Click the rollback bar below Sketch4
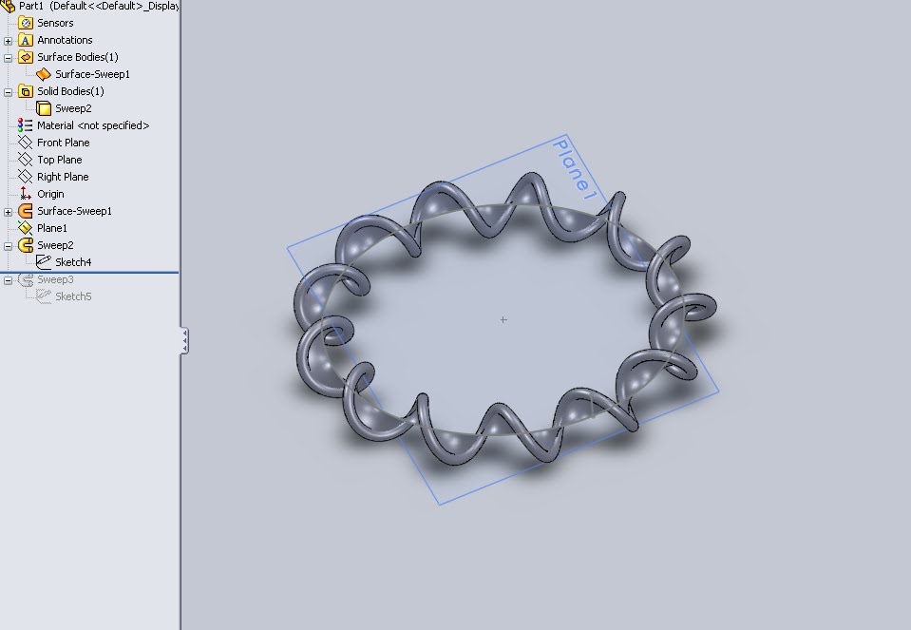Viewport: 911px width, 630px height. point(89,272)
